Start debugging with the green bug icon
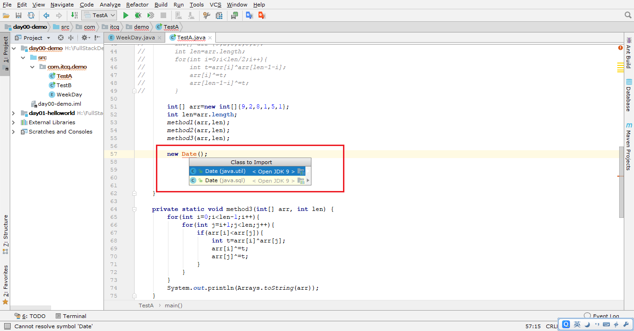Screen dimensions: 634x331 [x=138, y=15]
